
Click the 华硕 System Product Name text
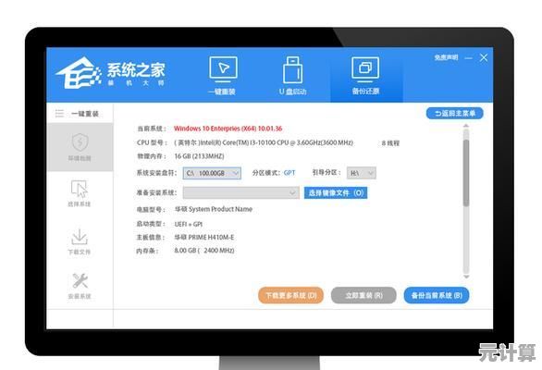214,209
